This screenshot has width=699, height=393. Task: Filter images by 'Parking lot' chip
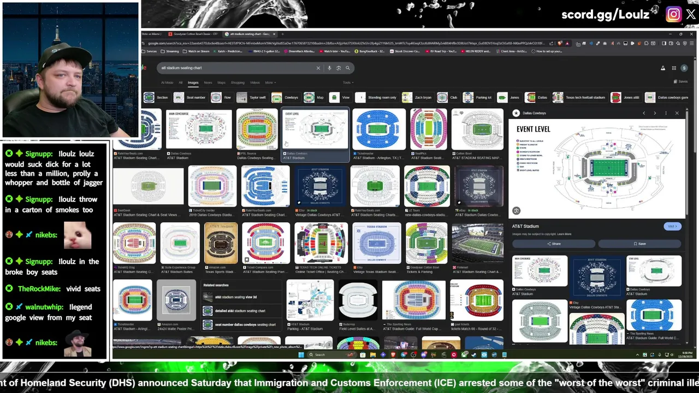point(478,97)
